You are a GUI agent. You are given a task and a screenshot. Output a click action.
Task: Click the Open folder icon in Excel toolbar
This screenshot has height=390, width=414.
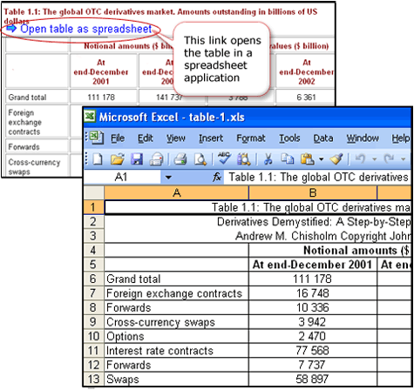tap(118, 159)
